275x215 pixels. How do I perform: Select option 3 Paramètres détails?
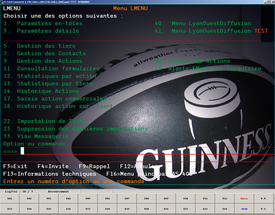tap(41, 31)
